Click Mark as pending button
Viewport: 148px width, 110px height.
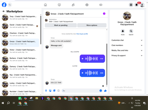[61, 25]
